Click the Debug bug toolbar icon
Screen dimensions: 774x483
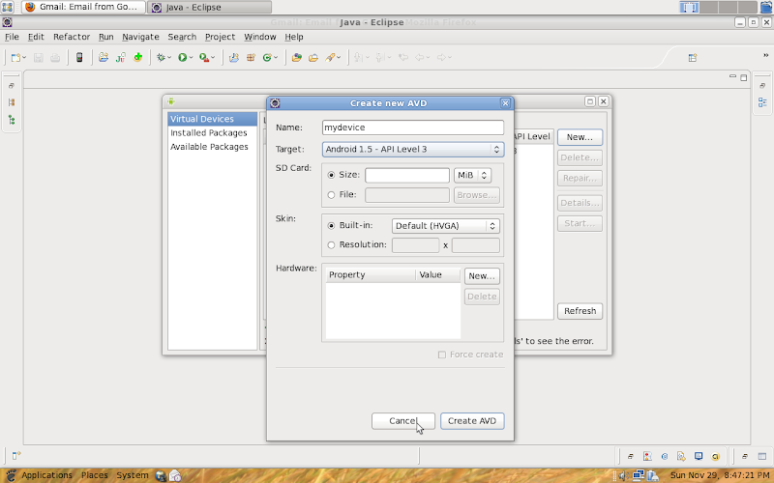pyautogui.click(x=161, y=58)
